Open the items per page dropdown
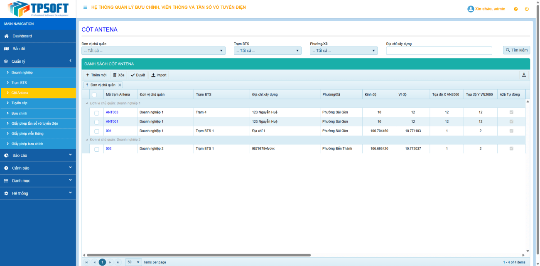Viewport: 540px width, 266px height. tap(133, 262)
